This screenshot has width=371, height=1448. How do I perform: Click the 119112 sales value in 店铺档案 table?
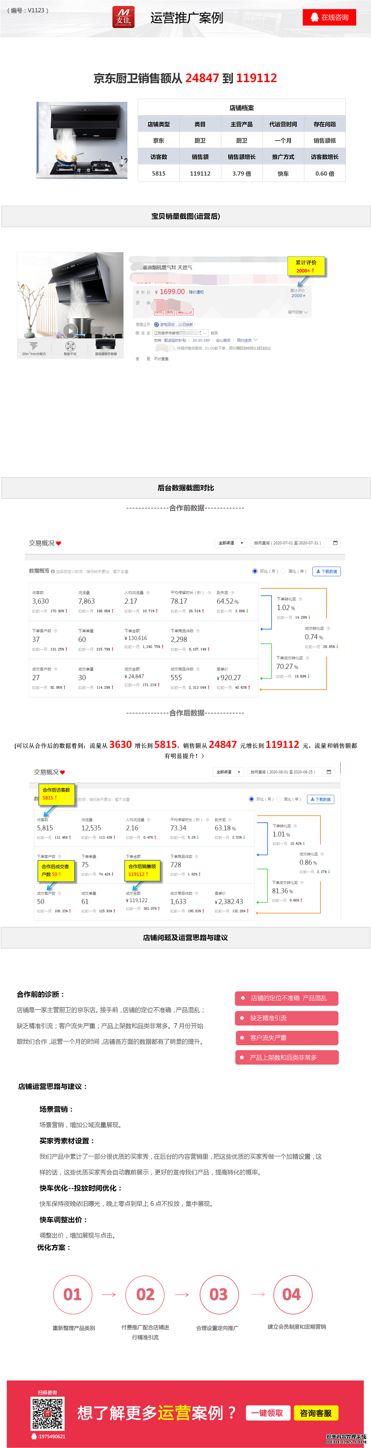[200, 174]
